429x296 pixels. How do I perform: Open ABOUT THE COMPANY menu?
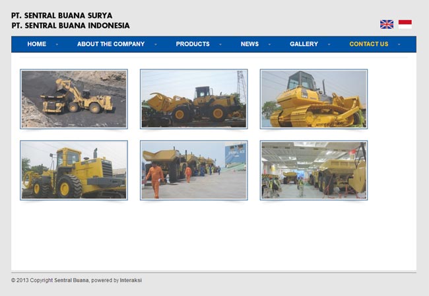point(111,44)
